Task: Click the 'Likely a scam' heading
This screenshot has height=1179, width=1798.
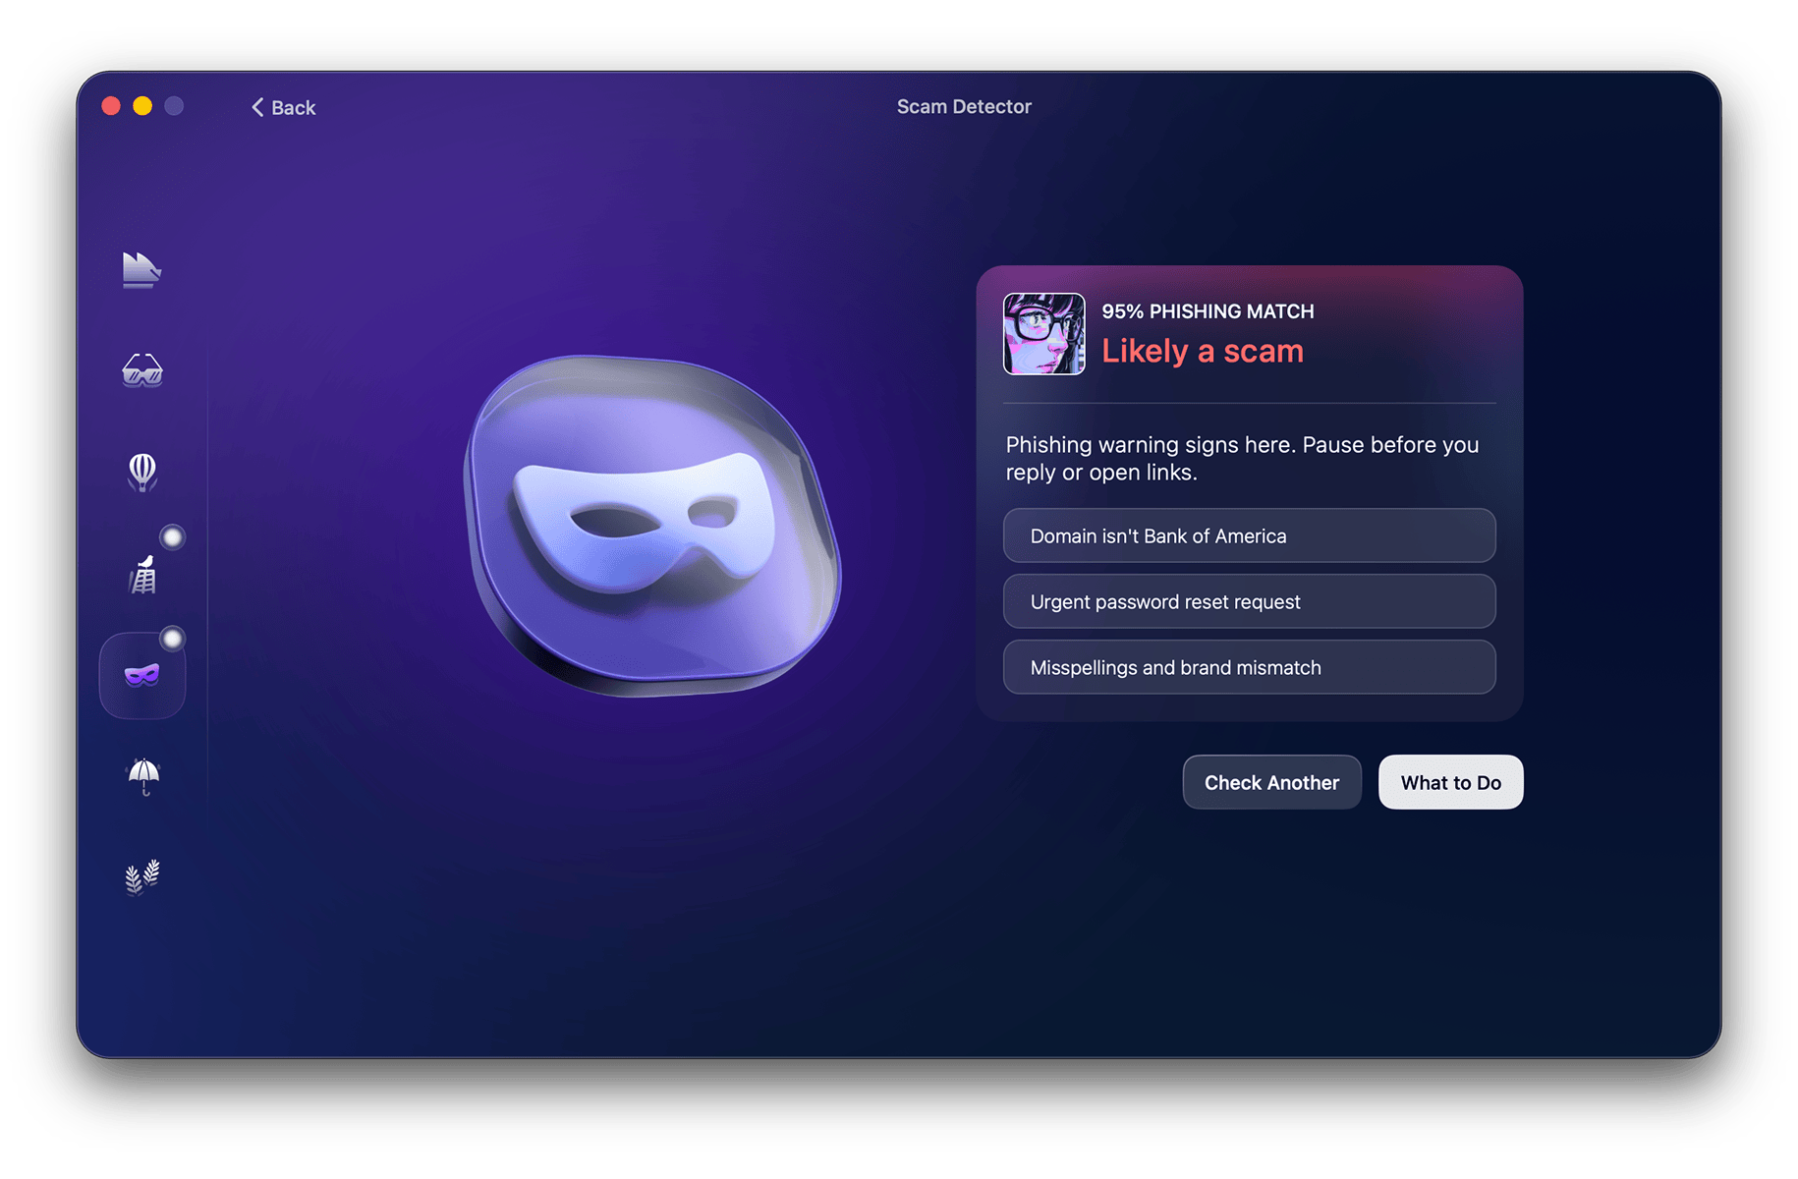Action: pos(1203,351)
